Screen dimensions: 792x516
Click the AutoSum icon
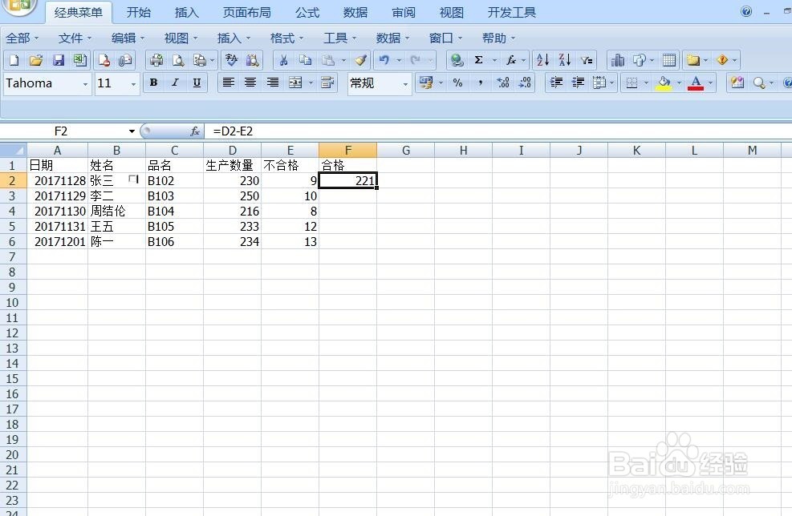477,60
